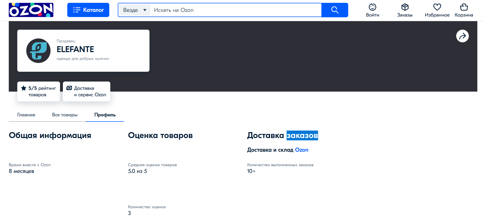Click the 5/5 рейтинг товаров badge
The image size is (483, 217).
click(39, 91)
